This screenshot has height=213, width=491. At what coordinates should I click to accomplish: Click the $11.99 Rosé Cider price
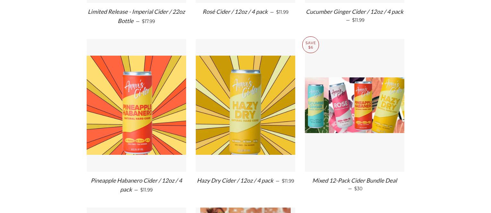pyautogui.click(x=282, y=12)
